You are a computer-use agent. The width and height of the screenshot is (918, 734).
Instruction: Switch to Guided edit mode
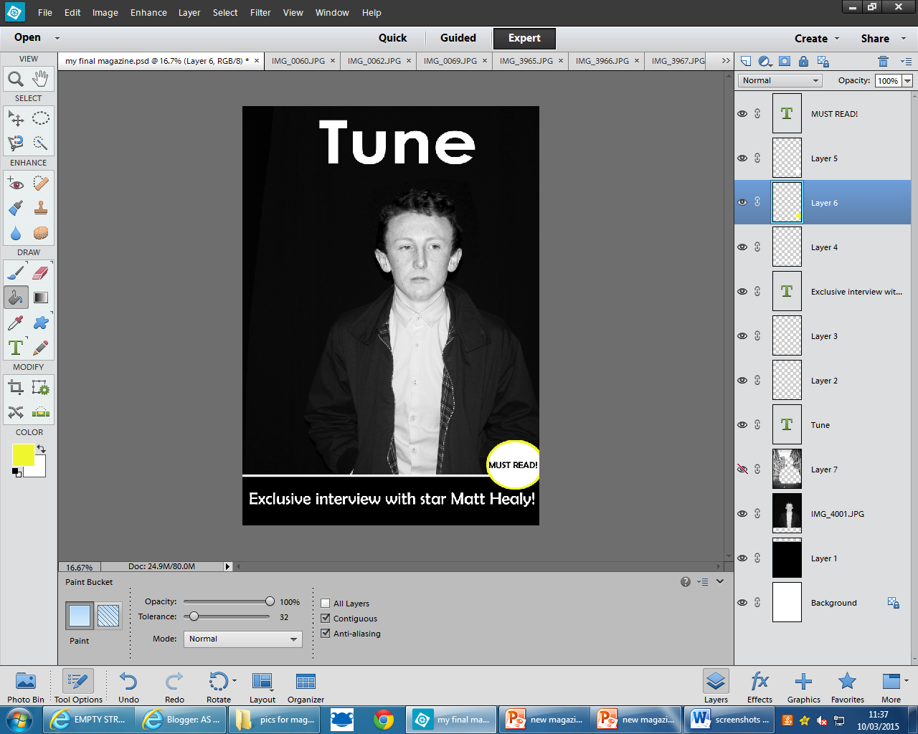click(x=458, y=38)
